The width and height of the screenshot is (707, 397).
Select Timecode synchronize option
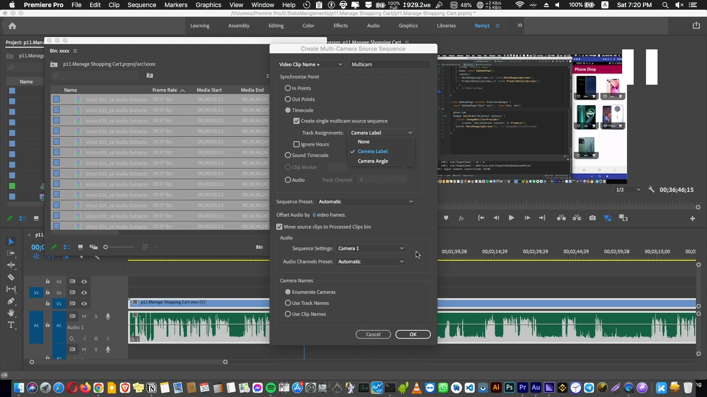click(x=288, y=110)
